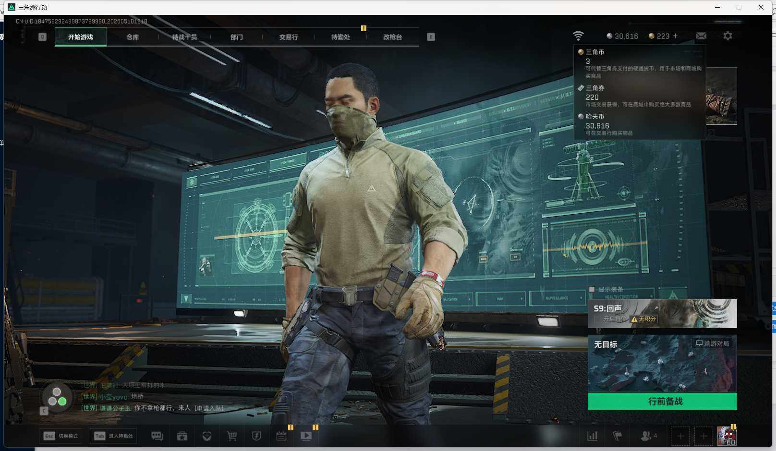This screenshot has width=776, height=451.
Task: Click the Esc 切换模式 button
Action: [x=61, y=436]
